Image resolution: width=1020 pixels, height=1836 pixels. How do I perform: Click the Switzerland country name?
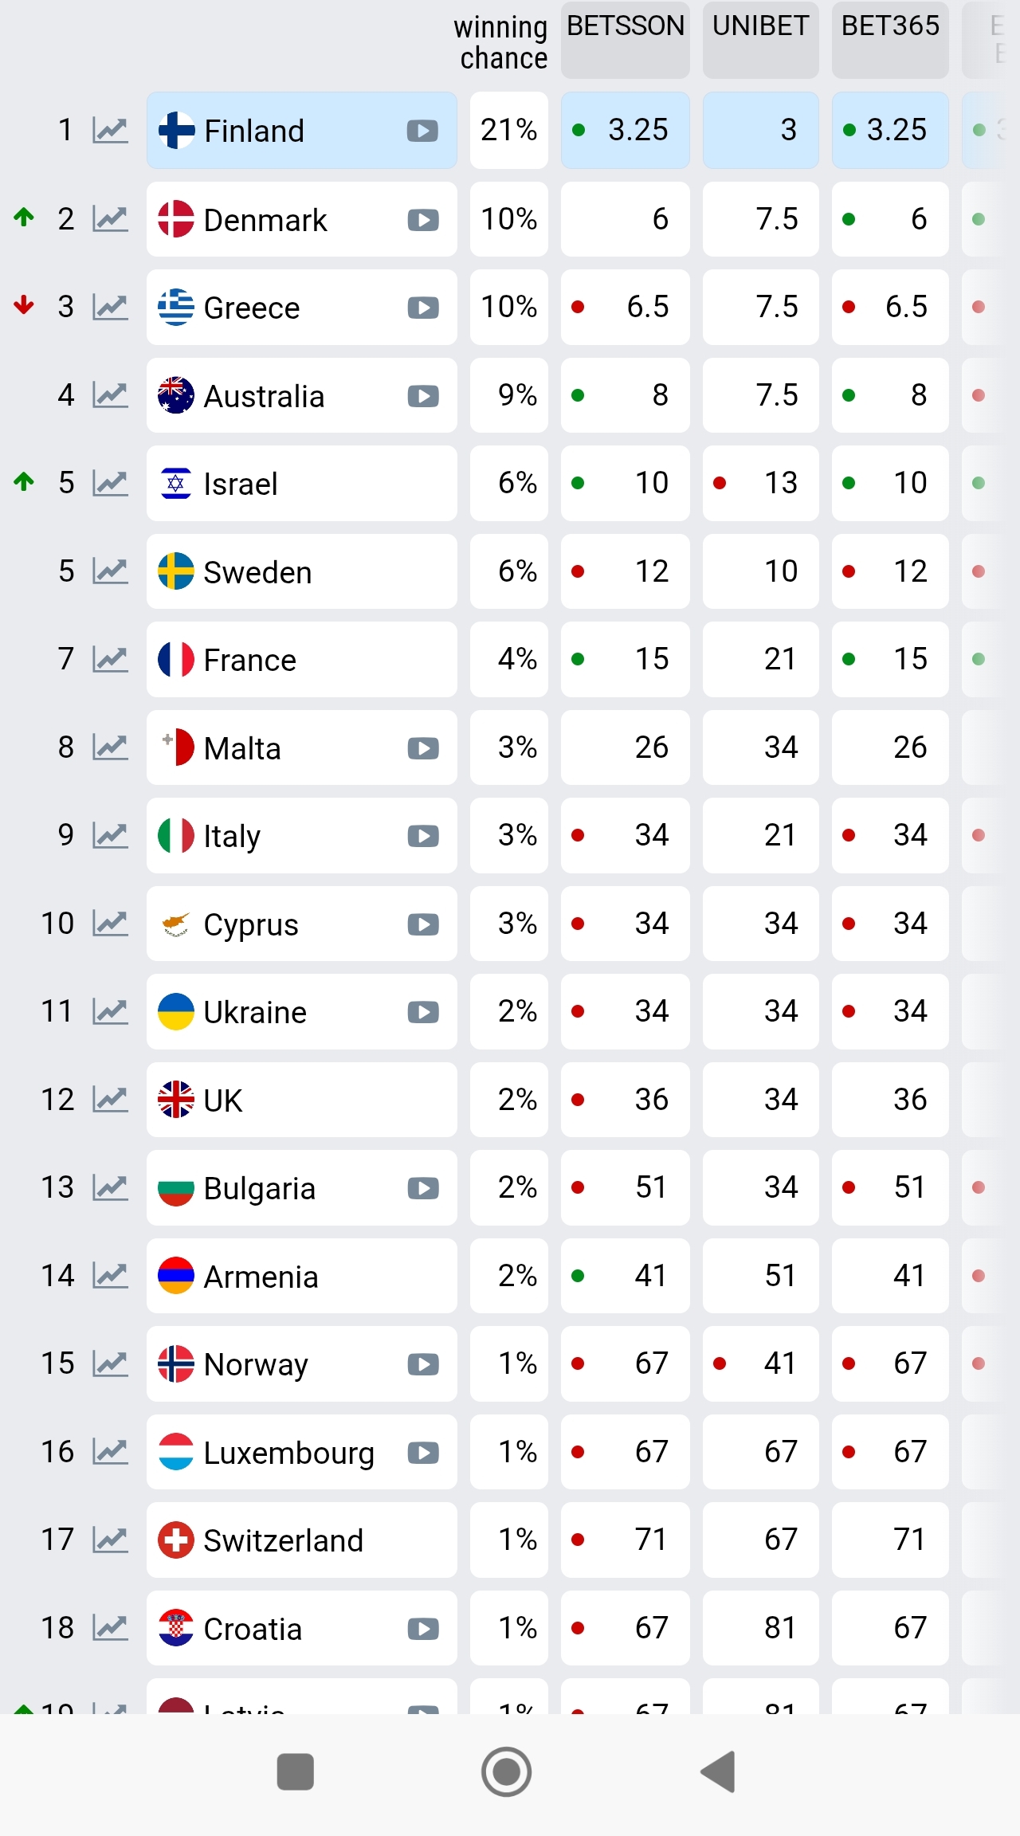283,1540
